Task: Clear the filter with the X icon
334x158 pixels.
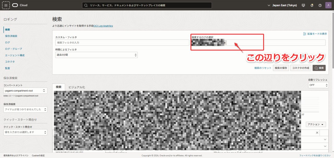Action: tap(317, 133)
